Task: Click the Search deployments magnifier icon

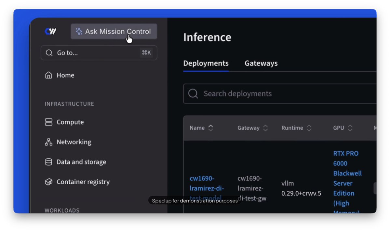Action: pos(193,93)
